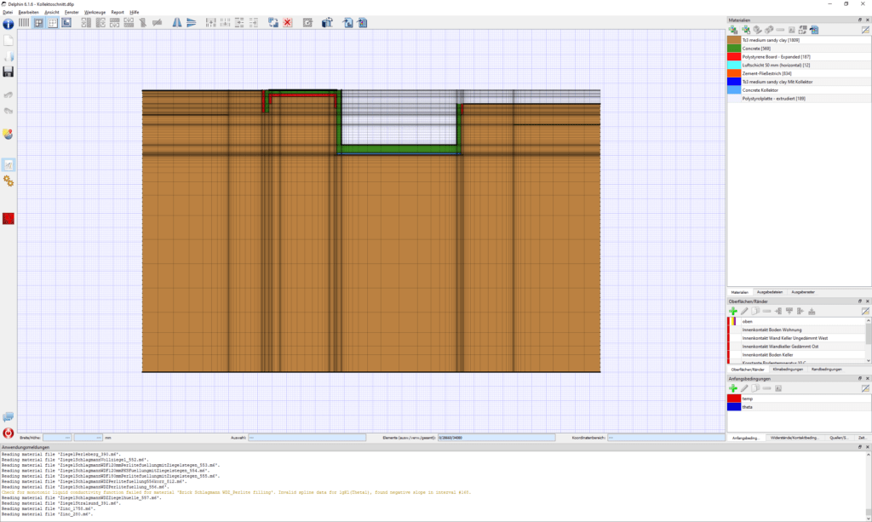The image size is (872, 522).
Task: Click pencil edit icon in Oberflächen/Ränder toolbar
Action: 744,312
